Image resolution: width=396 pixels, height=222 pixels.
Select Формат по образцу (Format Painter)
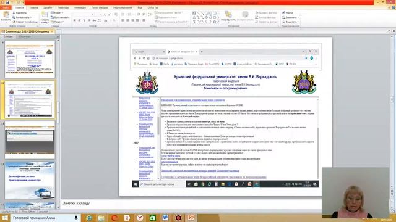click(x=25, y=22)
